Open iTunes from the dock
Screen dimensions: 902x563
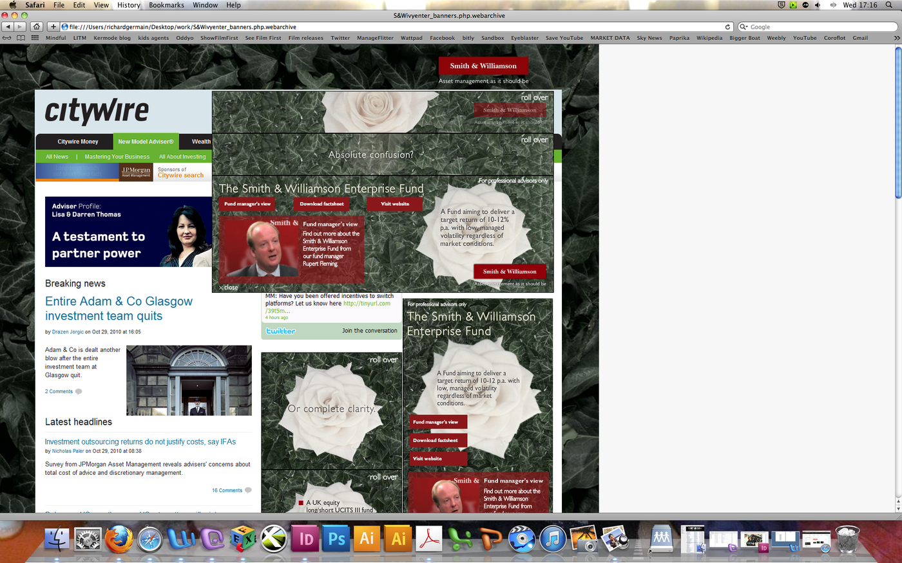pos(553,539)
